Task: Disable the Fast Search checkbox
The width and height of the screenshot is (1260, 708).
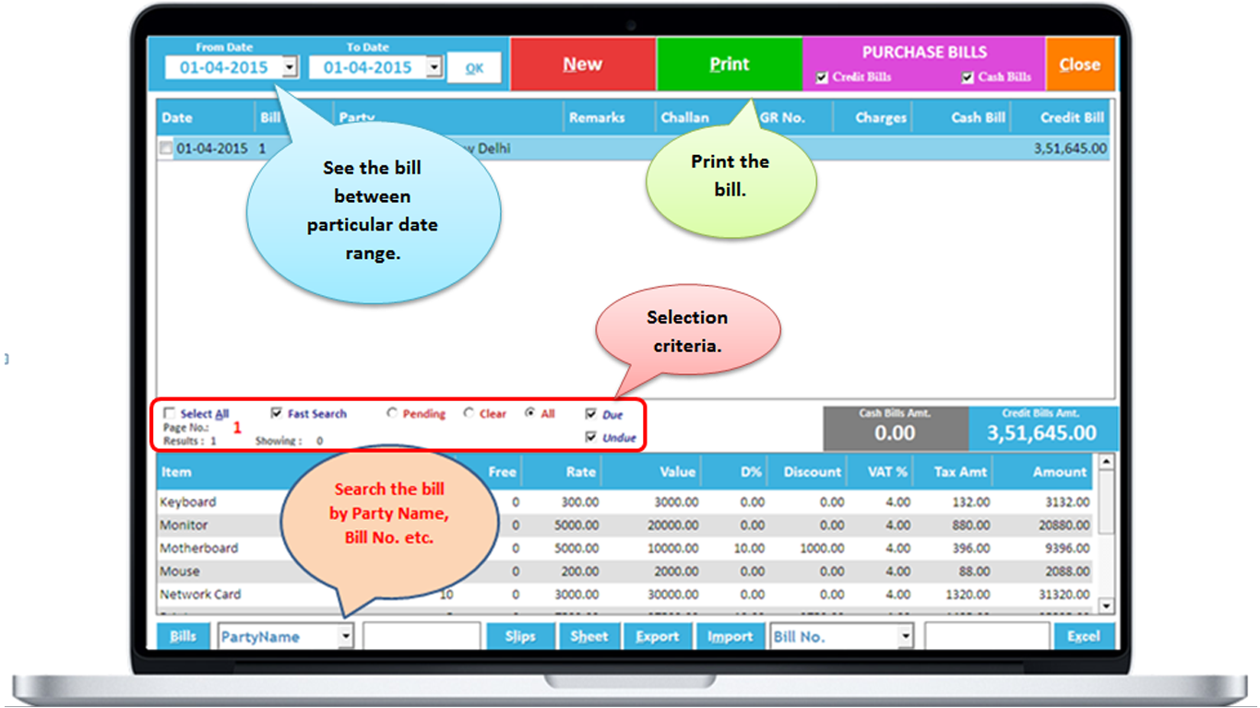Action: pyautogui.click(x=276, y=414)
